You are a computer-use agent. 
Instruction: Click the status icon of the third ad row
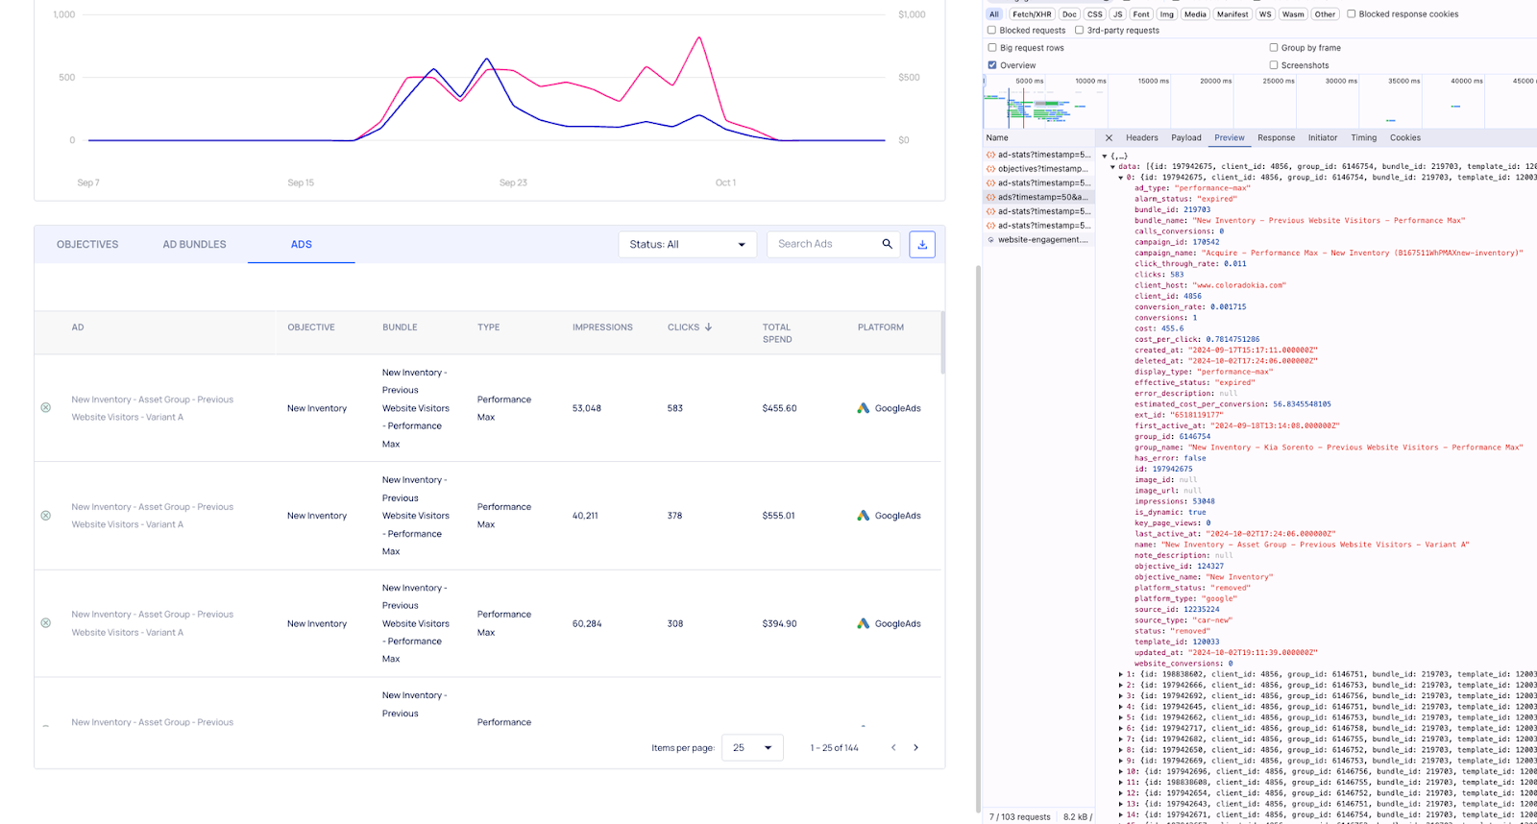pos(46,623)
